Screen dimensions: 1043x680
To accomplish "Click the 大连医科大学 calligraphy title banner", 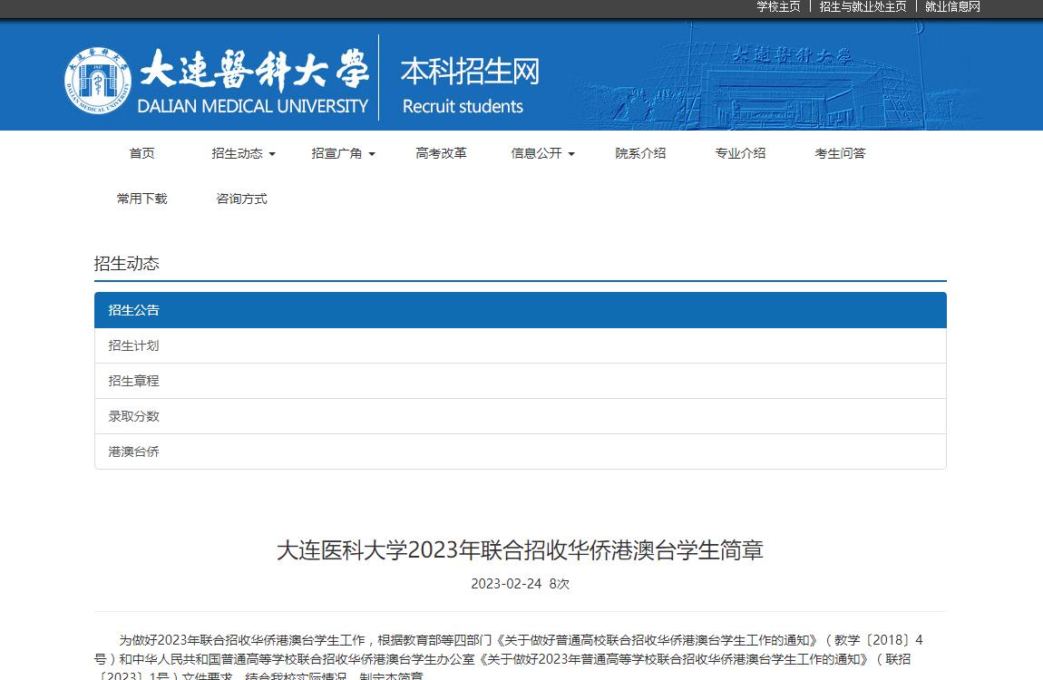I will tap(254, 69).
